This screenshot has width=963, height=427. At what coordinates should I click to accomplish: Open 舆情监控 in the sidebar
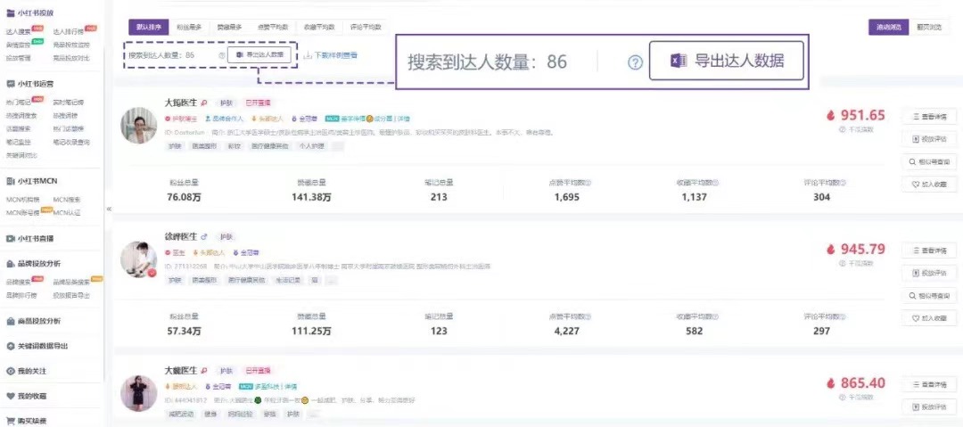tap(17, 45)
